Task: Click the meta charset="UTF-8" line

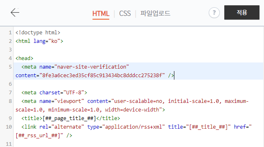Action: pos(54,92)
